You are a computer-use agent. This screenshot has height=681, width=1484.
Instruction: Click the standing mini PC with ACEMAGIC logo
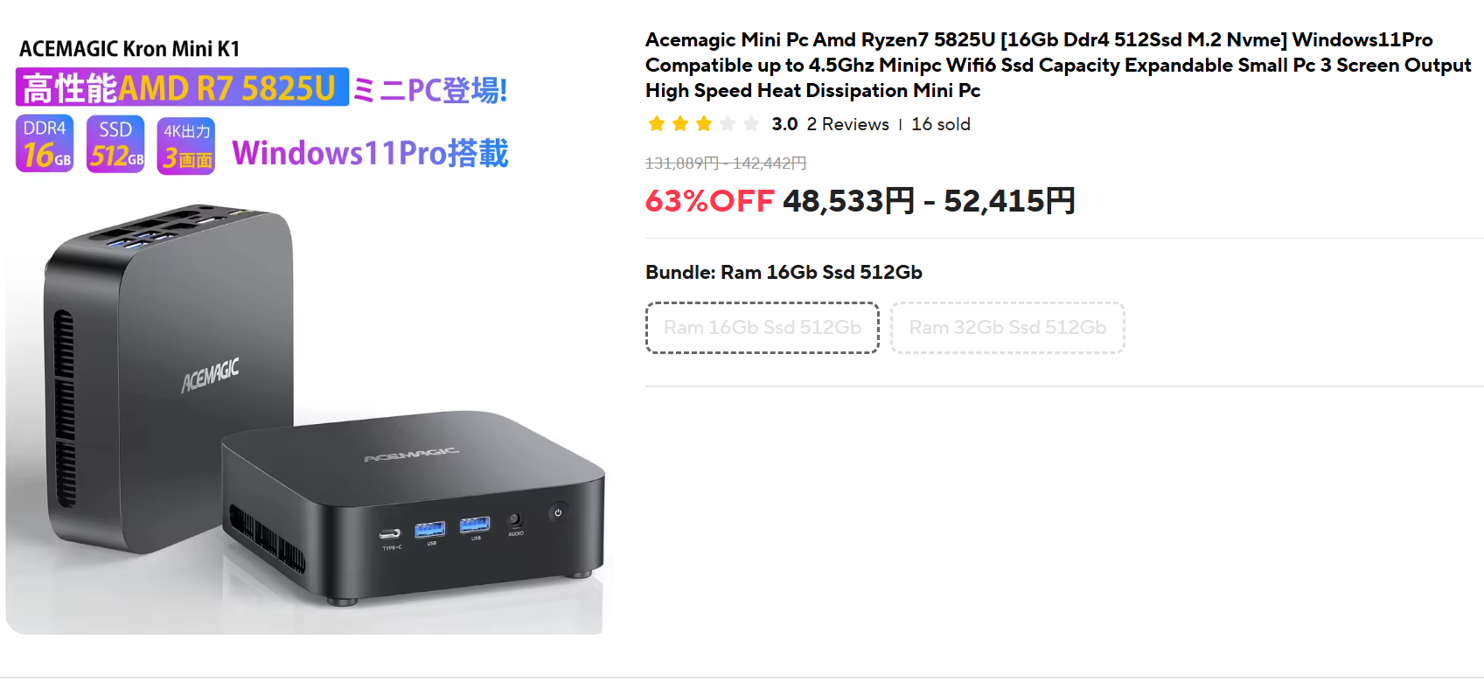point(166,376)
